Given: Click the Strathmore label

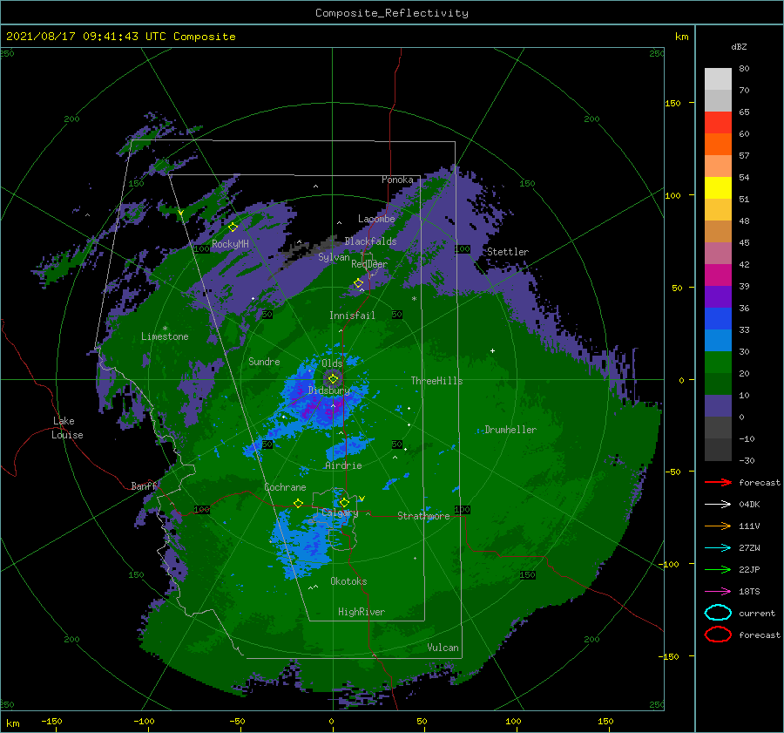Looking at the screenshot, I should (x=423, y=516).
